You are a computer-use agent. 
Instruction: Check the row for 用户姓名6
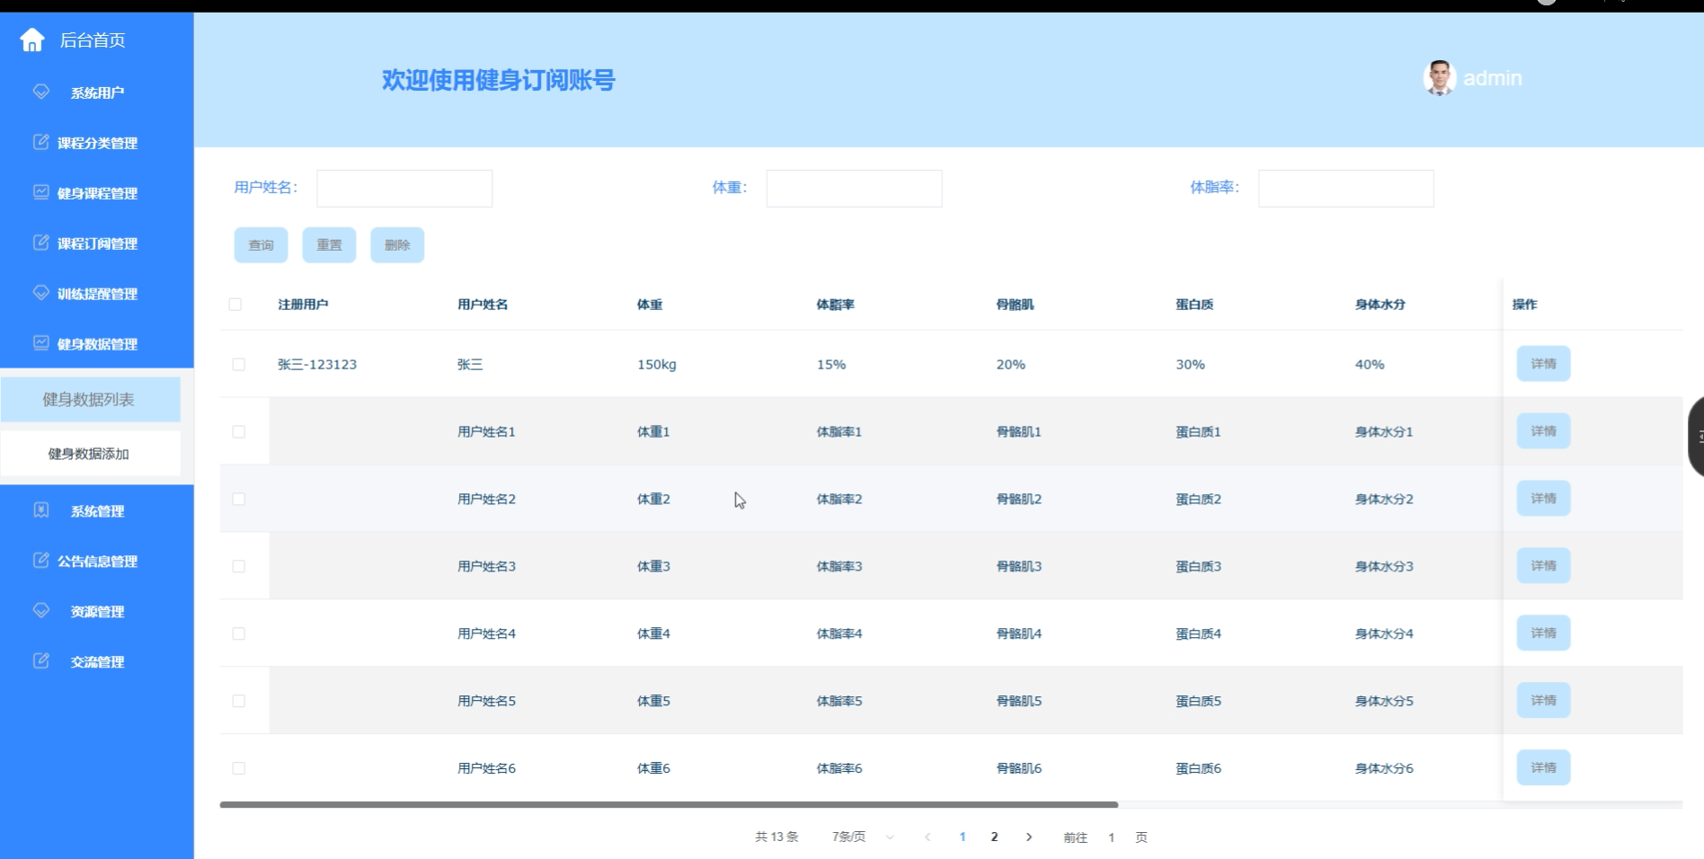point(239,769)
